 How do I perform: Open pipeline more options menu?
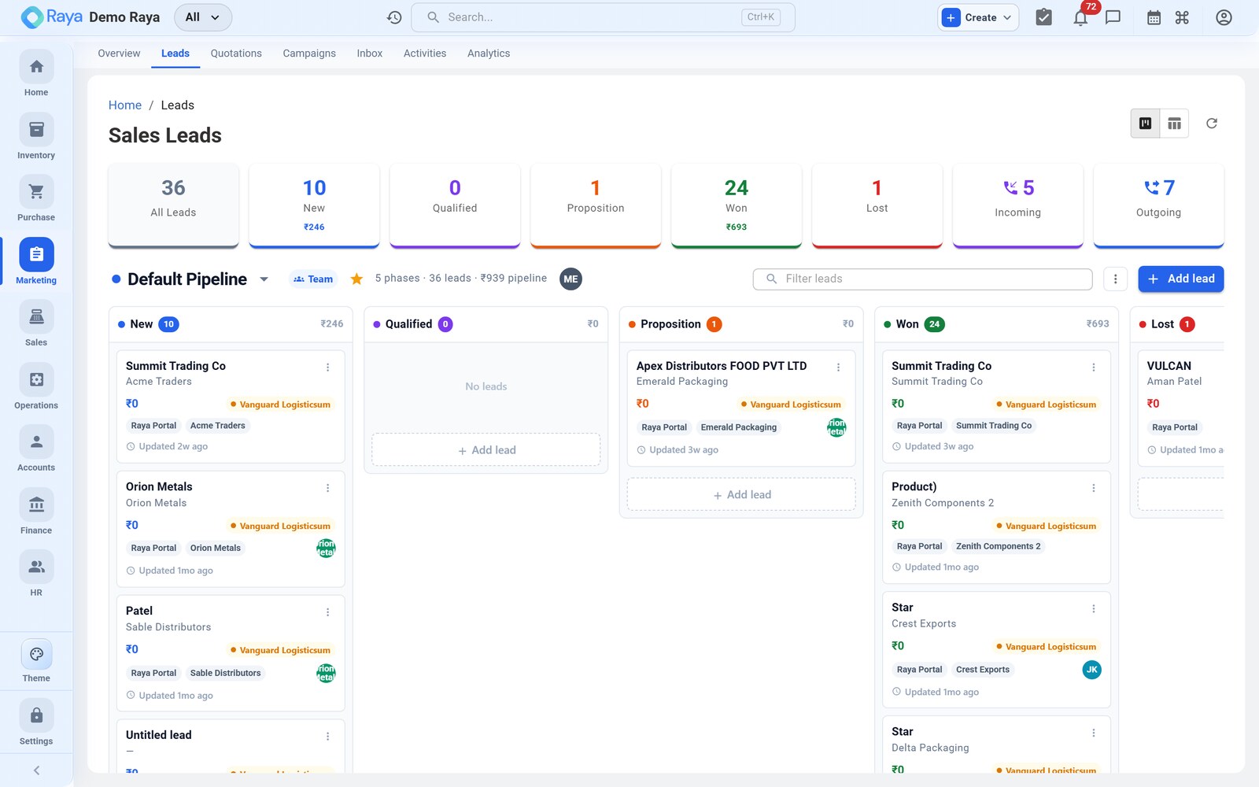[1115, 279]
